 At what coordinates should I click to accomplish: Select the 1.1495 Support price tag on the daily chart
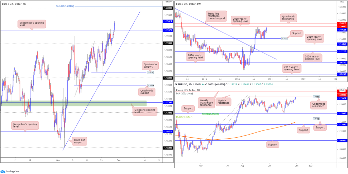(317, 119)
